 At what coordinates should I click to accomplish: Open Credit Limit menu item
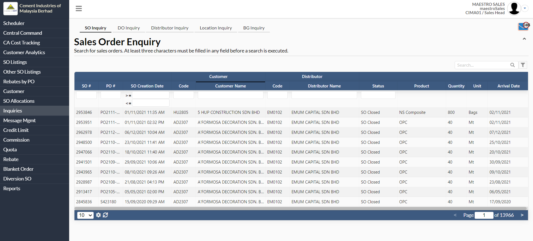point(34,130)
